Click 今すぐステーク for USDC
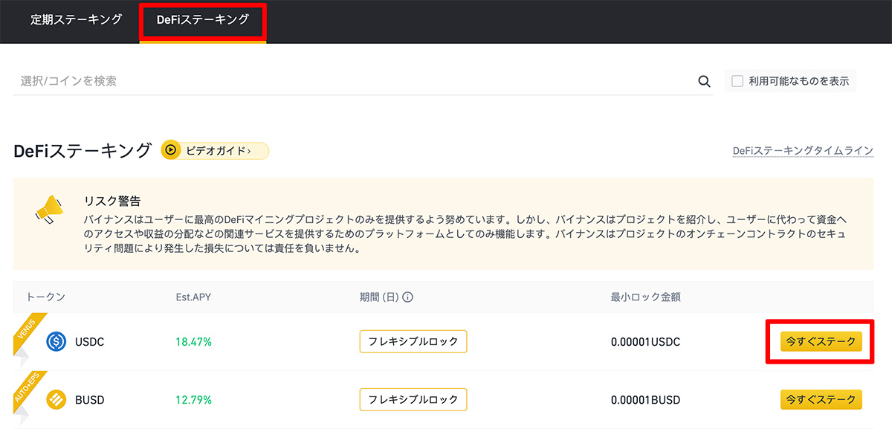Screen dimensions: 892x429 click(x=821, y=341)
